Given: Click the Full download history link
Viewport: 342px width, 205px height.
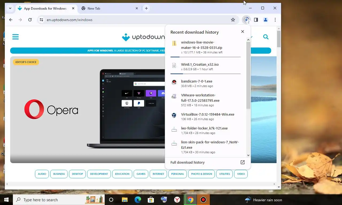Looking at the screenshot, I should coord(188,162).
